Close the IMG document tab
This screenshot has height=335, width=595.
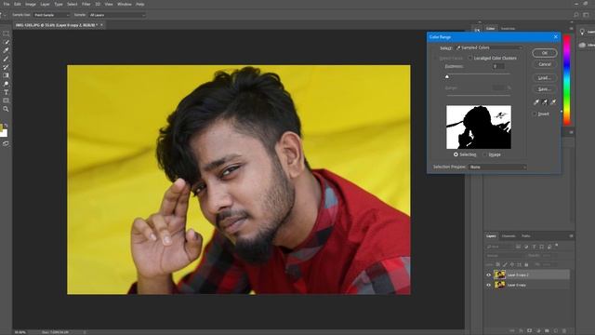click(101, 25)
